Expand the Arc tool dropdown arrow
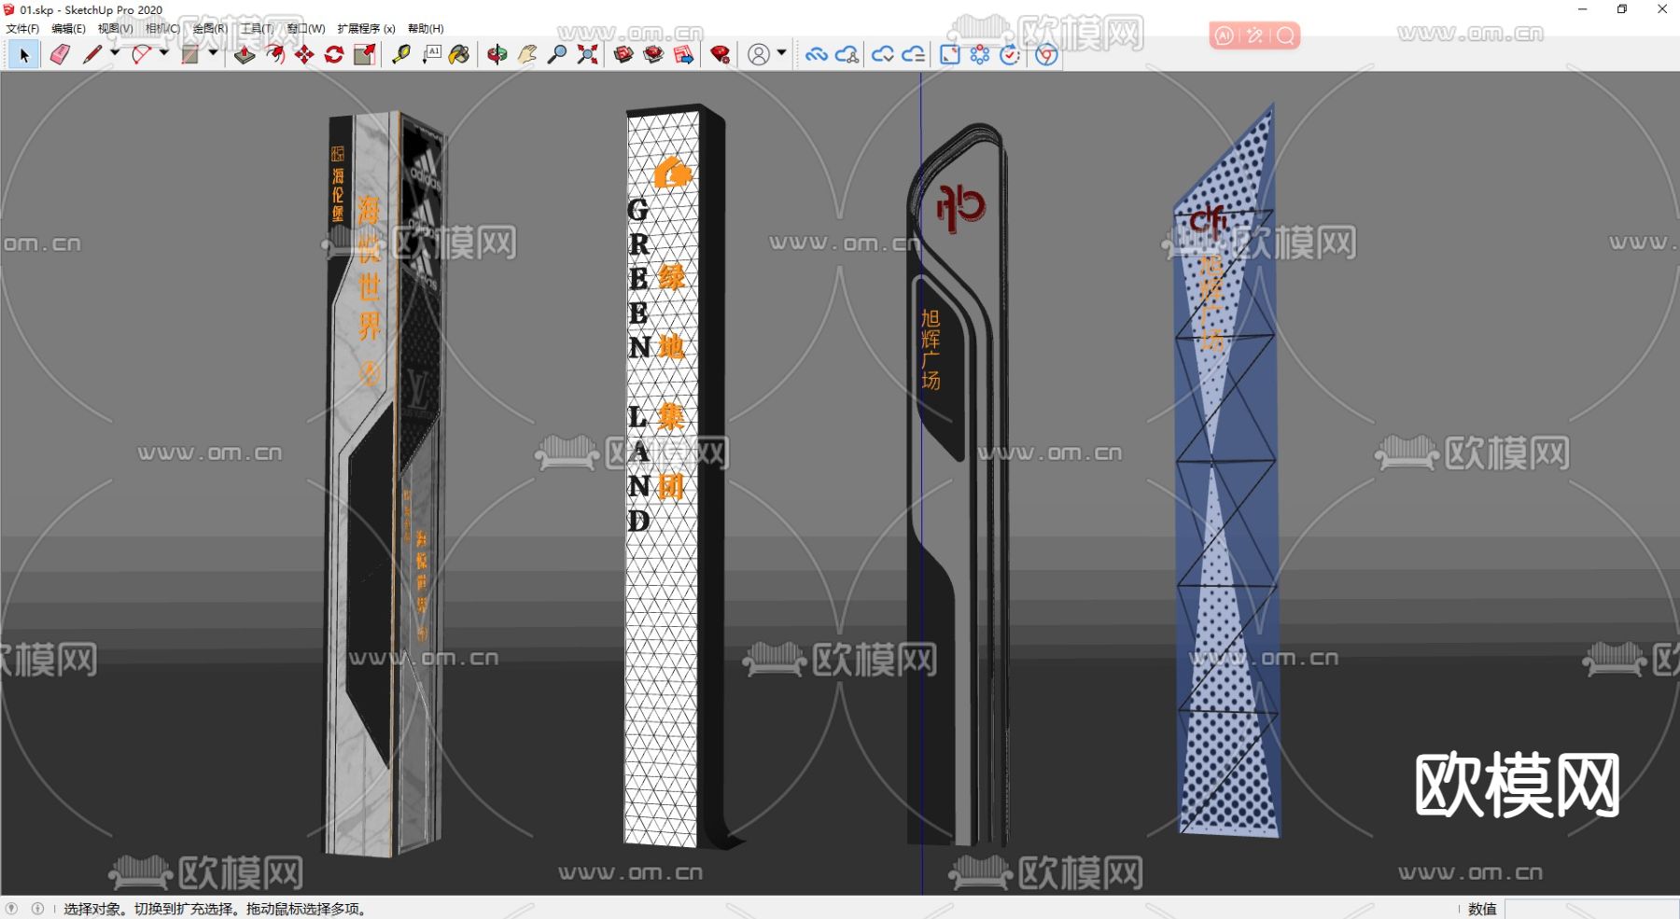The height and width of the screenshot is (919, 1680). (164, 53)
